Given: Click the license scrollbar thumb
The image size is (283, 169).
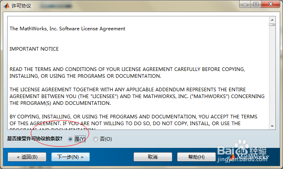Looking at the screenshot, I should click(272, 25).
